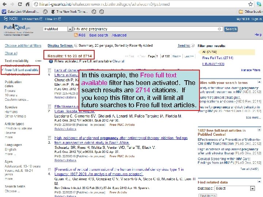Click the Clear all link in sidebar
Screen dimensions: 263x197
pos(11,53)
